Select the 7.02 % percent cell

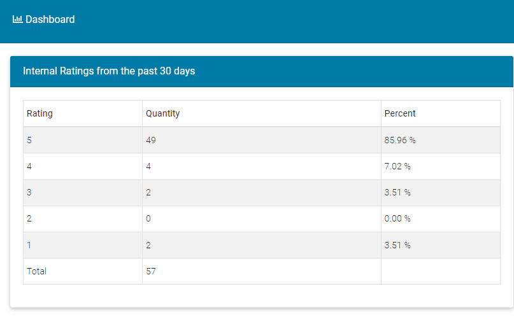pyautogui.click(x=441, y=166)
